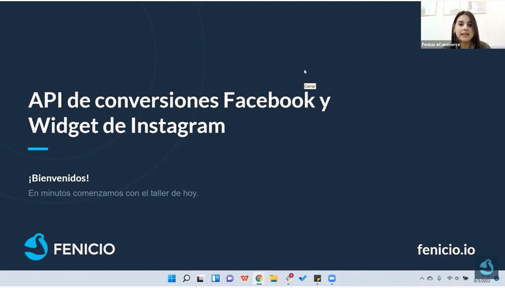Screen dimensions: 505x288
Task: Switch to Zoom in the taskbar
Action: point(332,278)
